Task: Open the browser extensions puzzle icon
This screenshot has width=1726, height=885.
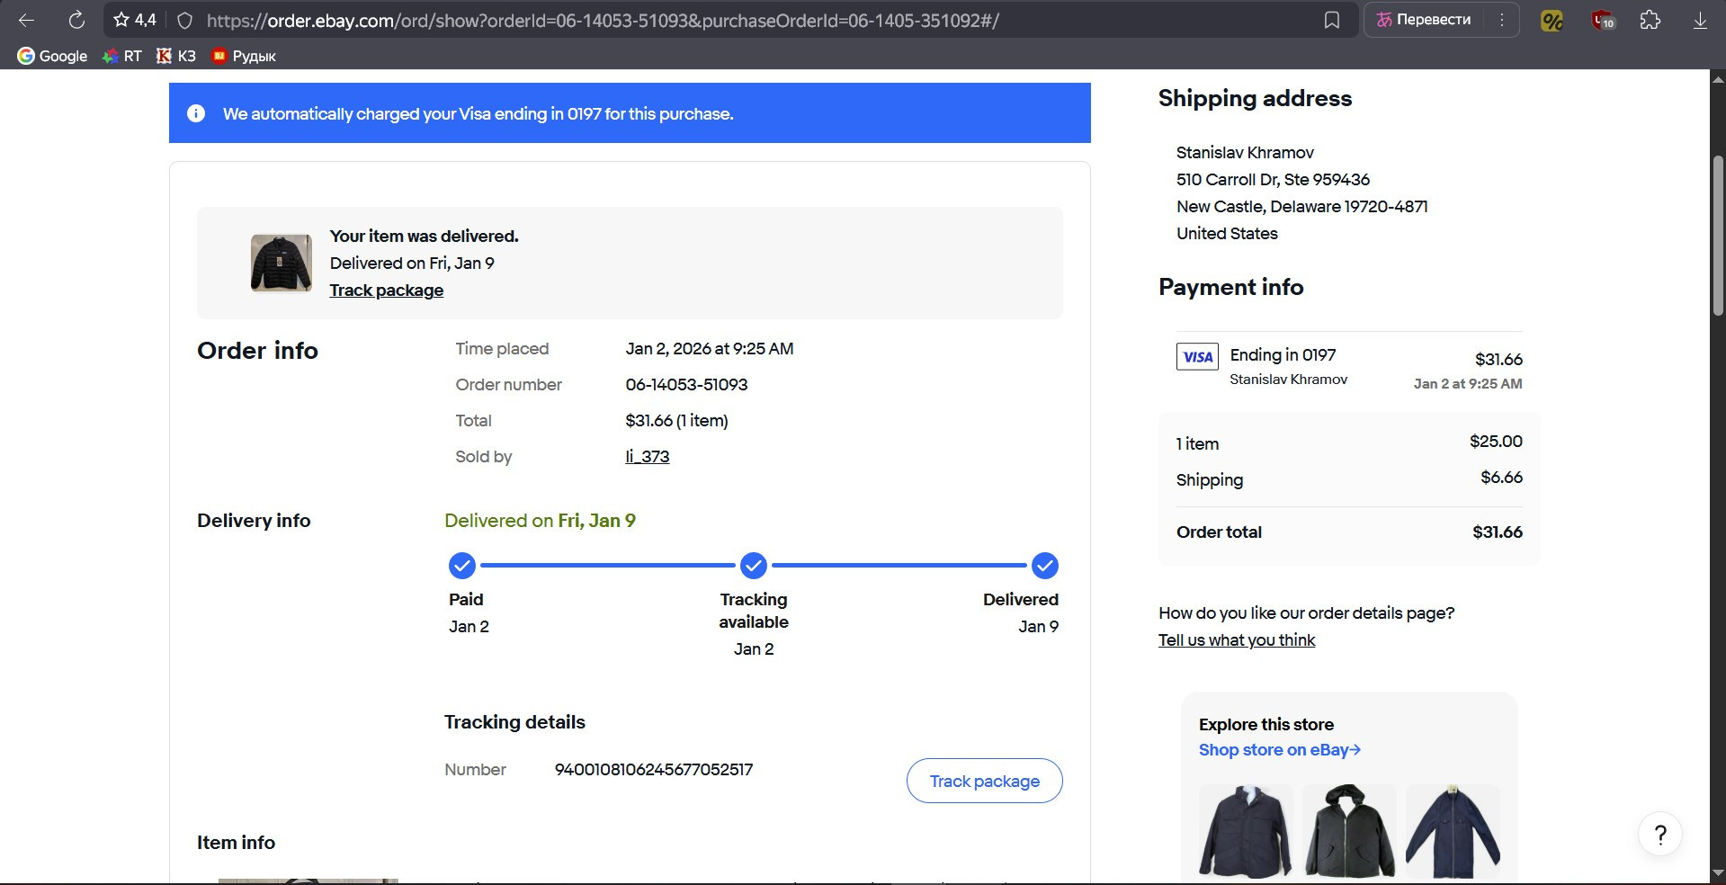Action: pos(1650,20)
